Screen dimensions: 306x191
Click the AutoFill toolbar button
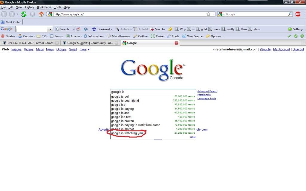(141, 29)
